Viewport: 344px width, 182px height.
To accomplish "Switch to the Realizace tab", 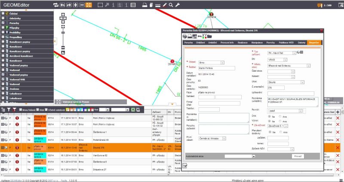I will 243,42.
